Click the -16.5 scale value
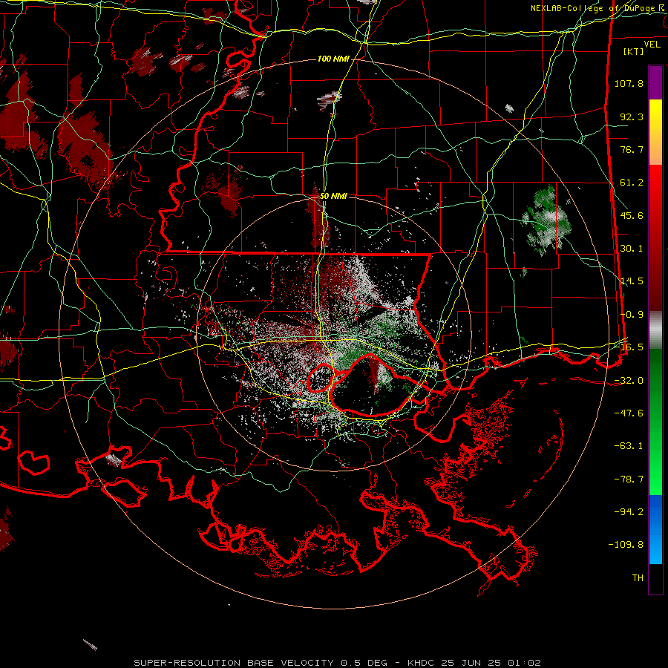The image size is (668, 668). (x=630, y=347)
